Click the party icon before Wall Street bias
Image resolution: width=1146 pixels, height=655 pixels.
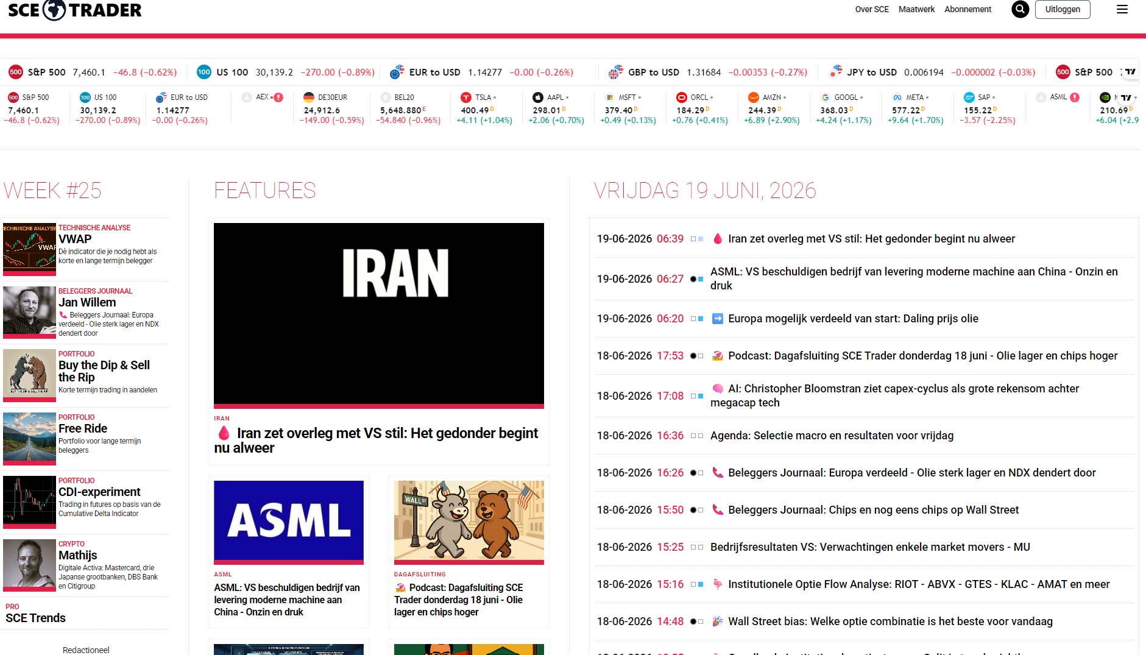[718, 621]
